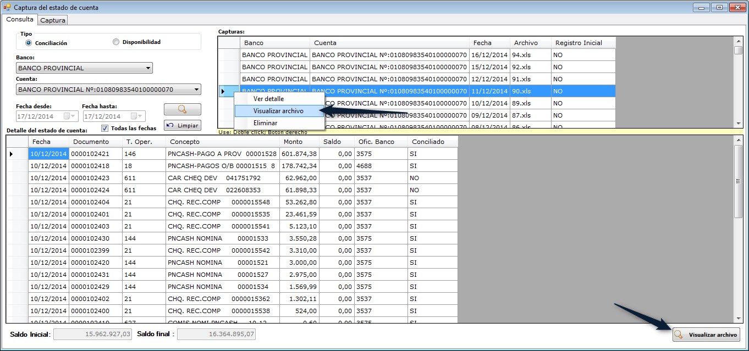The image size is (749, 351).
Task: Select document 0000102430 cell
Action: click(96, 238)
